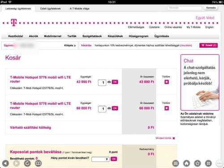Click the részletek link in promo bar
Image resolution: width=224 pixels, height=168 pixels.
[x=186, y=45]
